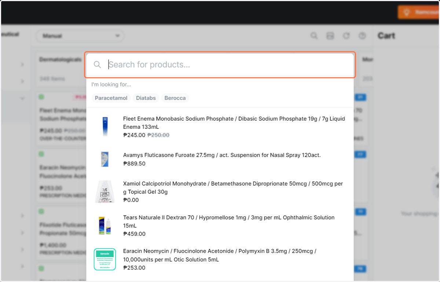
Task: Choose Avamys Fluticasone Furoate search result
Action: coord(220,159)
